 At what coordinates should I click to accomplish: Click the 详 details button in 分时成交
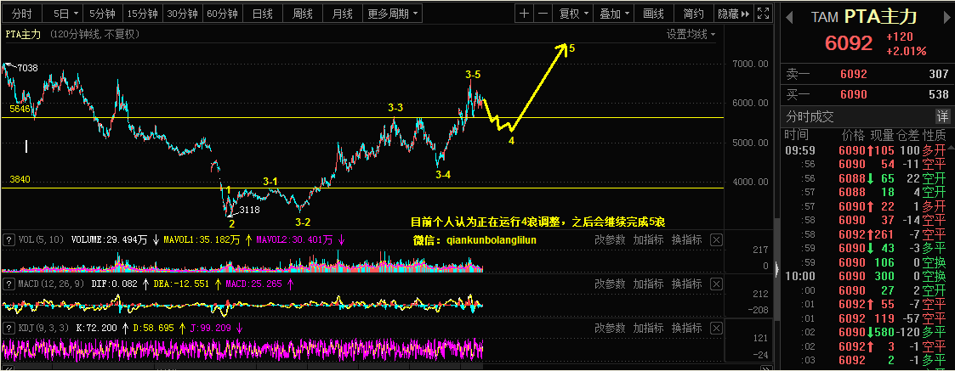tap(942, 115)
